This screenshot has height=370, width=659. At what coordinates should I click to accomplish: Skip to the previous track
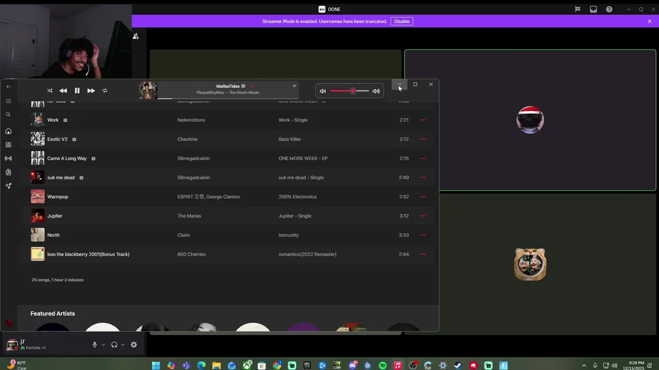click(x=63, y=90)
